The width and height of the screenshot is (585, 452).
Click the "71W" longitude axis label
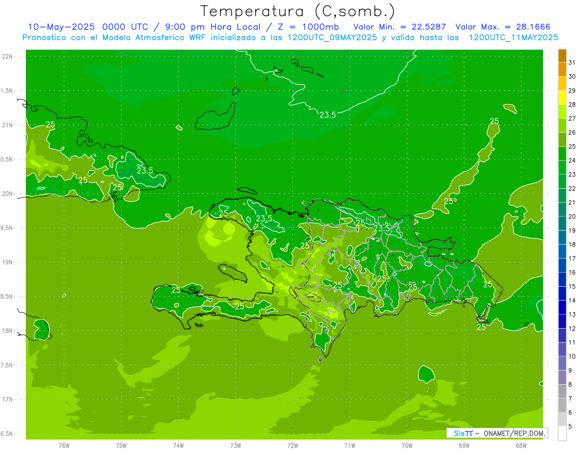pos(350,446)
